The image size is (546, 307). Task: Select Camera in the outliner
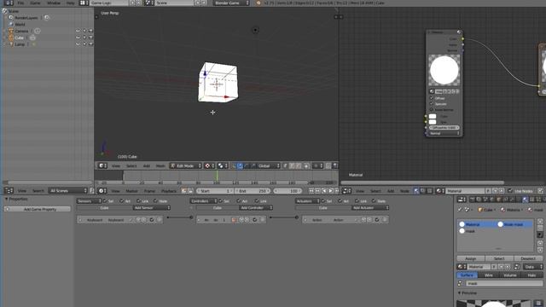click(21, 31)
